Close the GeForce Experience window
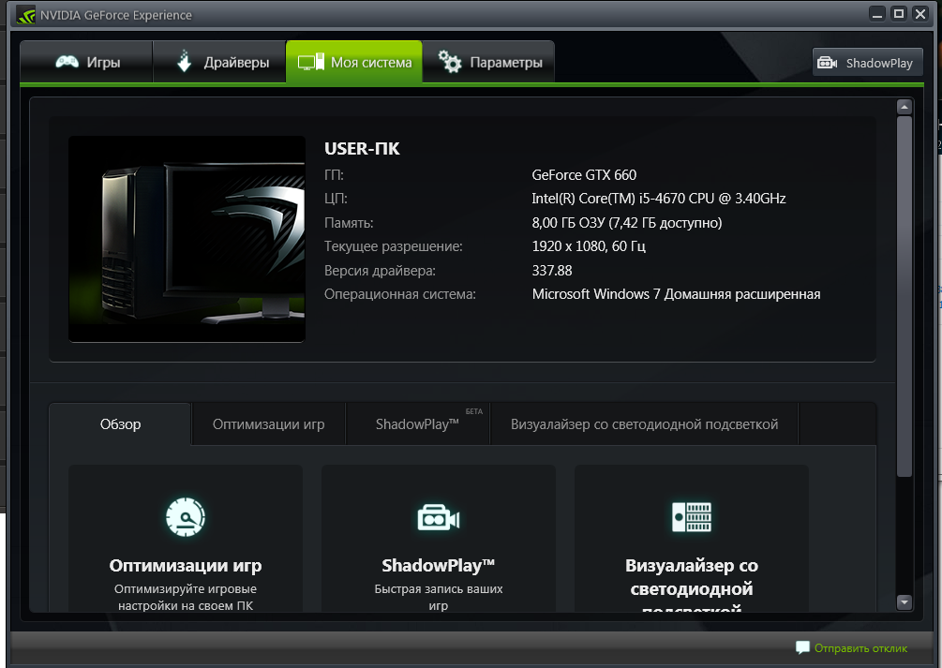The image size is (942, 668). point(920,14)
